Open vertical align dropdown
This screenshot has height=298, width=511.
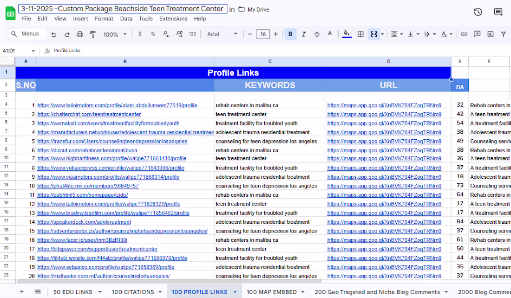(x=413, y=34)
